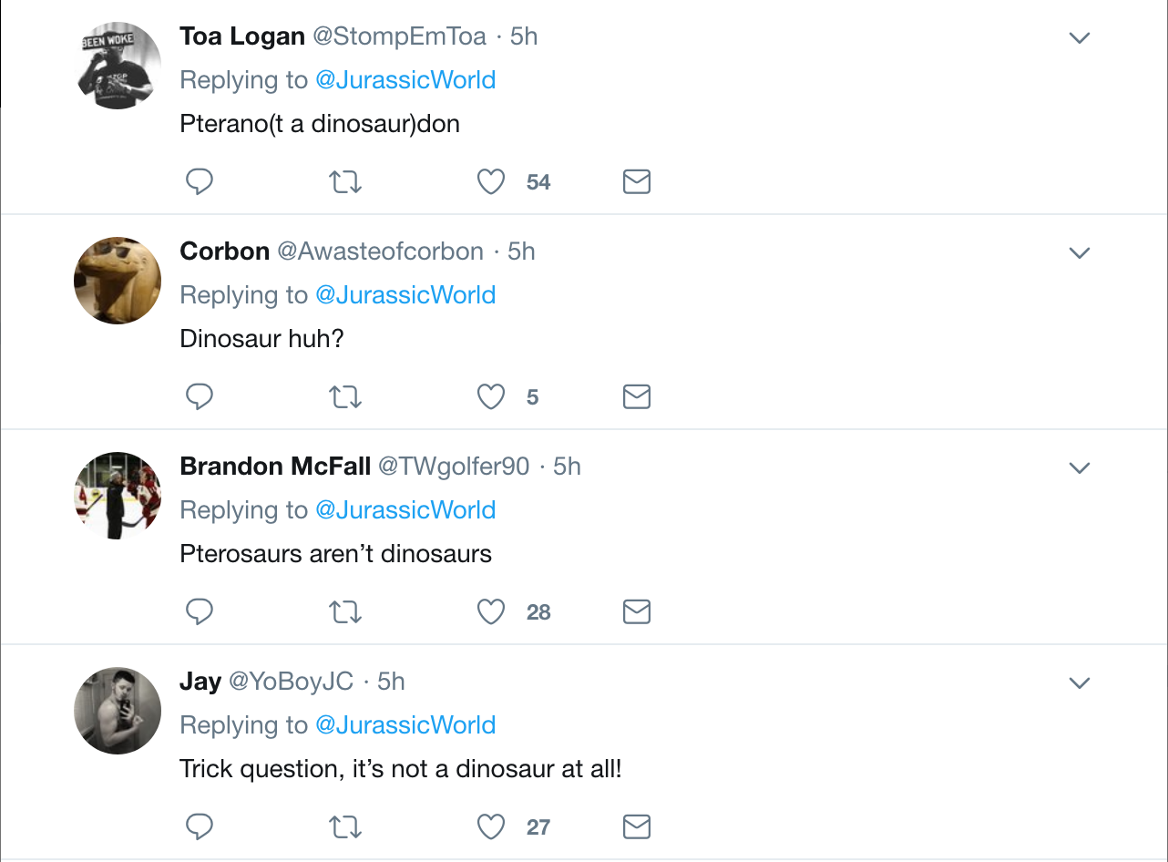
Task: Retweet Brandon McFall's Pterosaurs tweet
Action: [345, 612]
